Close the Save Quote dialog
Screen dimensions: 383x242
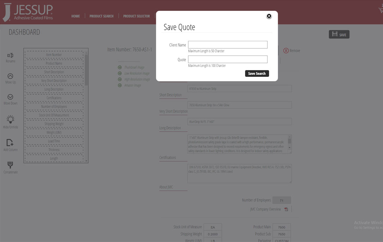[269, 16]
